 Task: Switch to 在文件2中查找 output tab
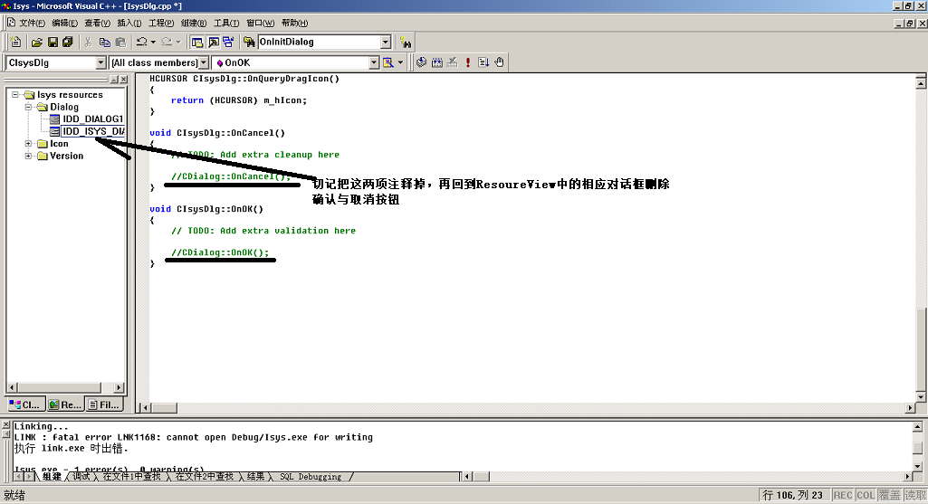(205, 477)
